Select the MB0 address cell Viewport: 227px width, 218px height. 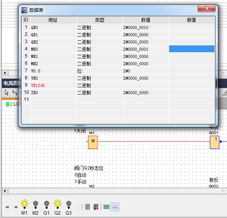[x=54, y=49]
